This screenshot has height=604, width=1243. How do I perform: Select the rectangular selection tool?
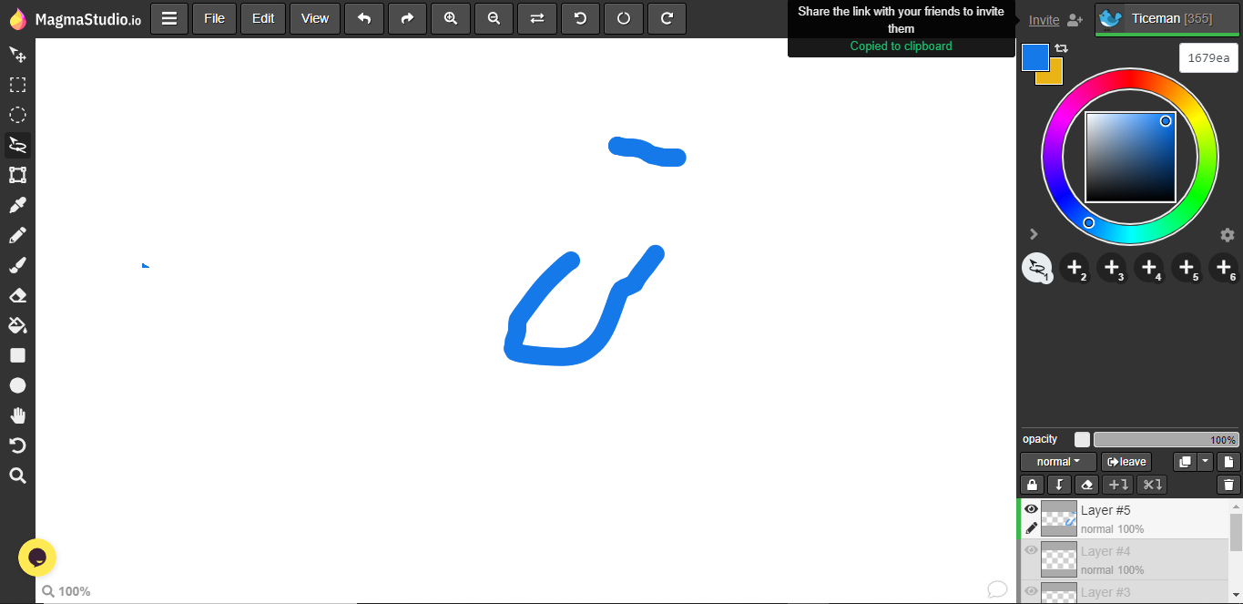pyautogui.click(x=17, y=85)
